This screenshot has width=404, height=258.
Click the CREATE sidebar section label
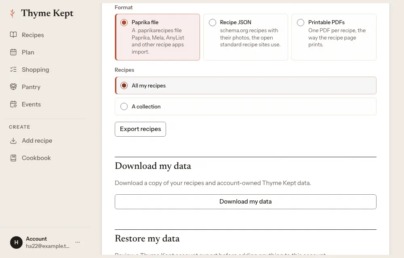coord(19,127)
